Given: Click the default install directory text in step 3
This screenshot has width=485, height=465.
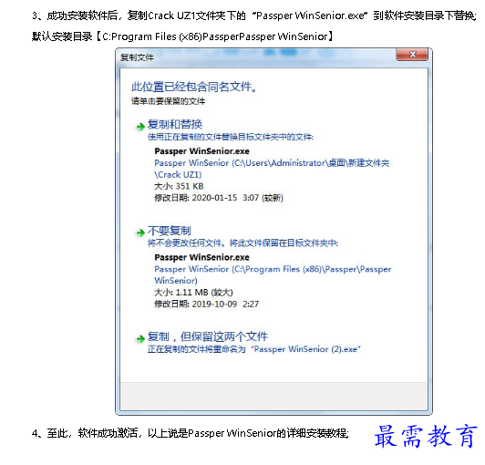Looking at the screenshot, I should click(182, 36).
